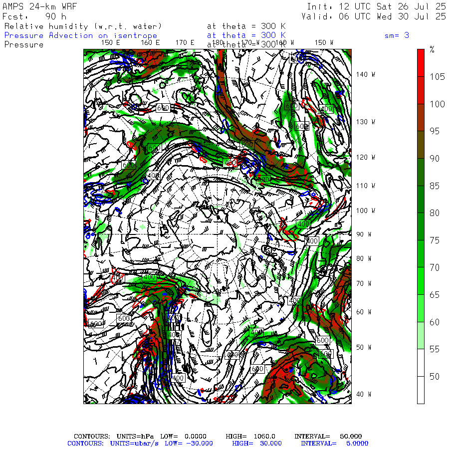Screen dimensions: 449x449
Task: Click the '%' unit label above the color bar
Action: (x=432, y=49)
